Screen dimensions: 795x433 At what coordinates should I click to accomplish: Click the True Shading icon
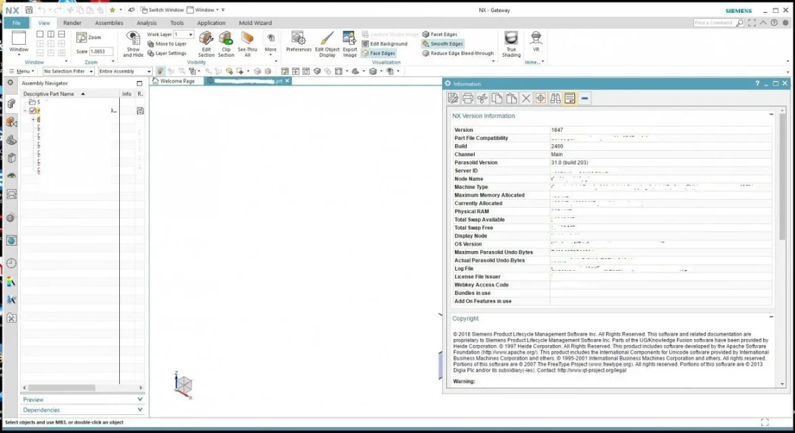(x=511, y=43)
